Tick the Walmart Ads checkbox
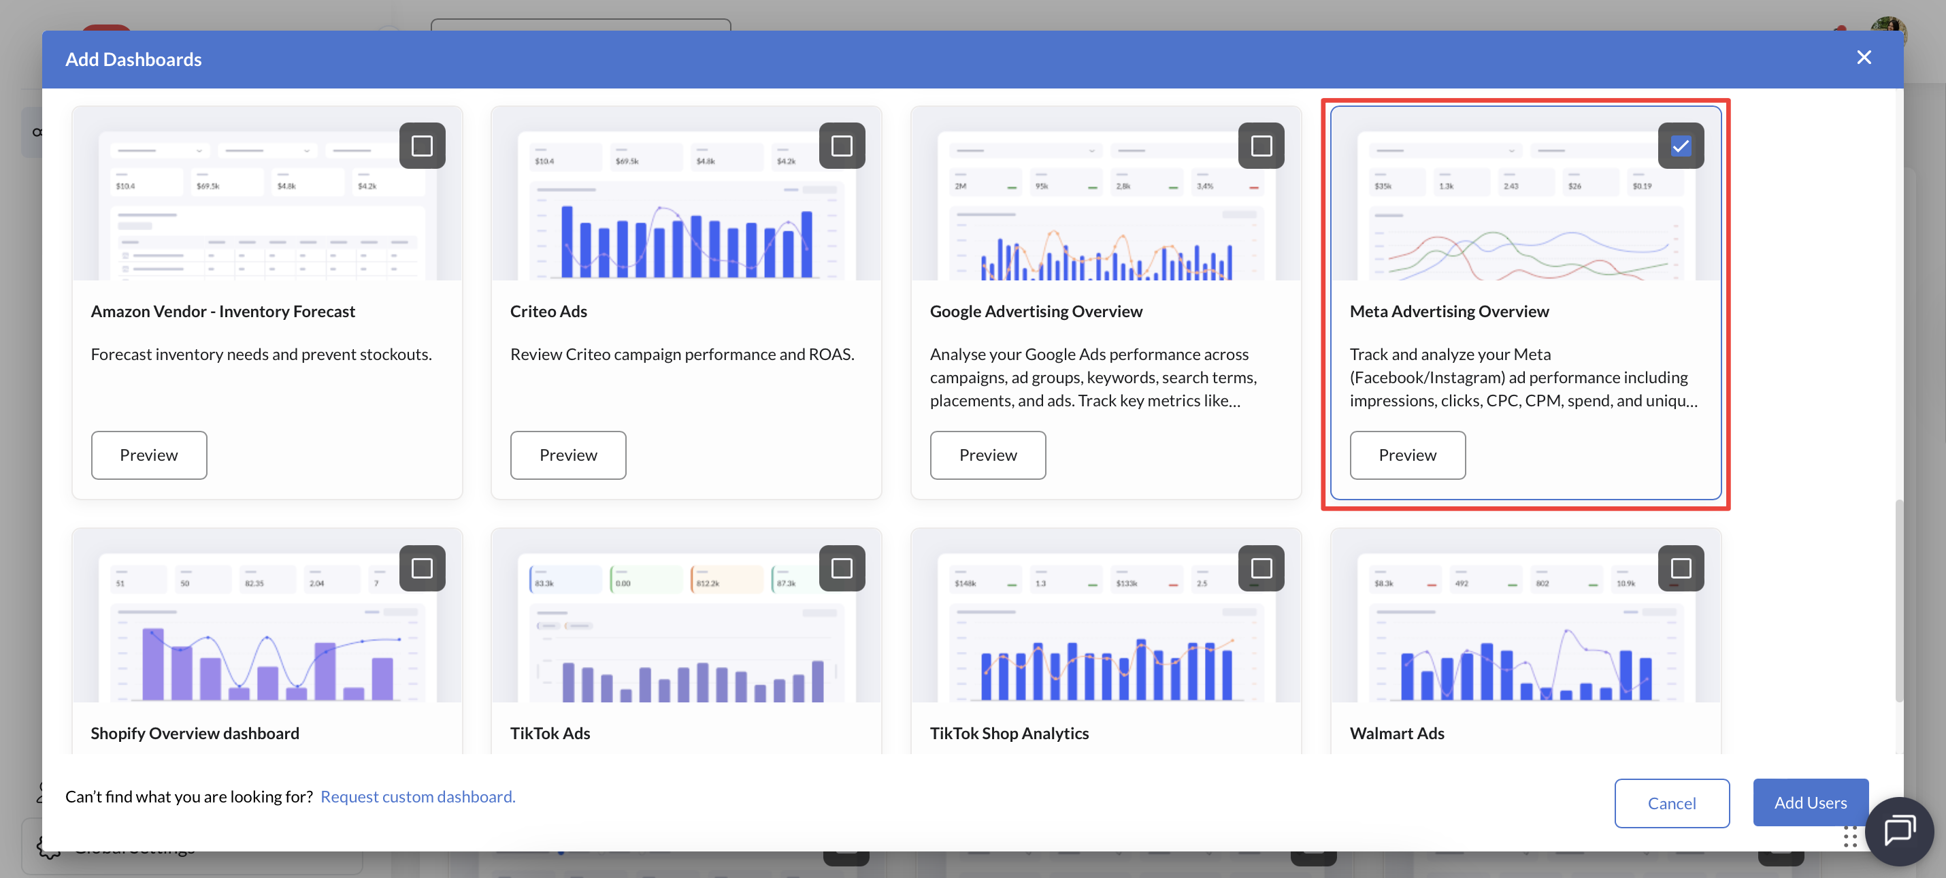Viewport: 1946px width, 878px height. (x=1680, y=568)
